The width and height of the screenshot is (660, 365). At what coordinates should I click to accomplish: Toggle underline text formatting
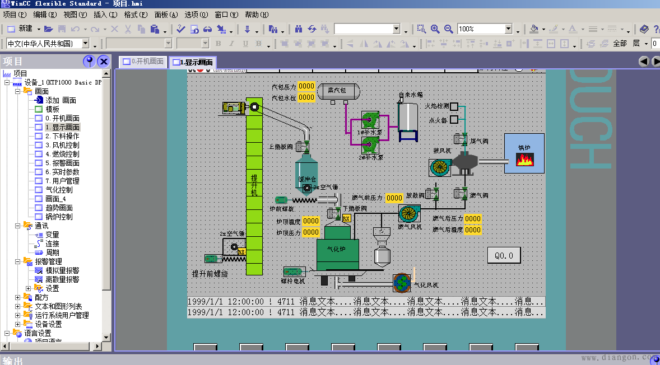coord(245,43)
